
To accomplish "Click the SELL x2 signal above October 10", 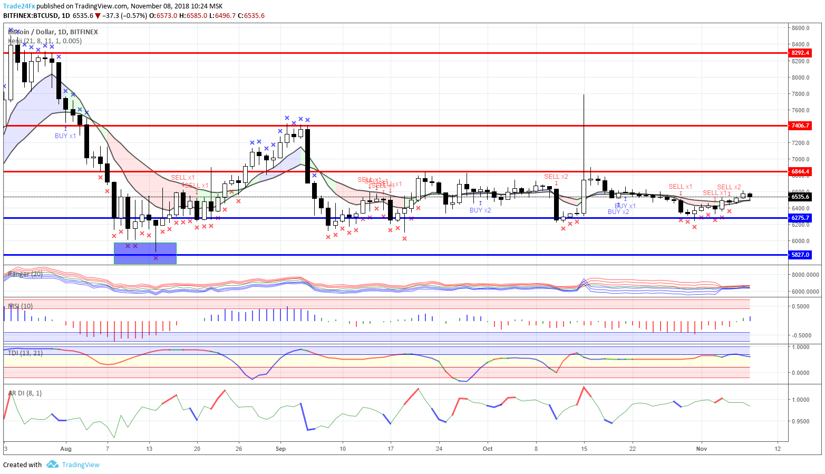I will click(x=556, y=177).
